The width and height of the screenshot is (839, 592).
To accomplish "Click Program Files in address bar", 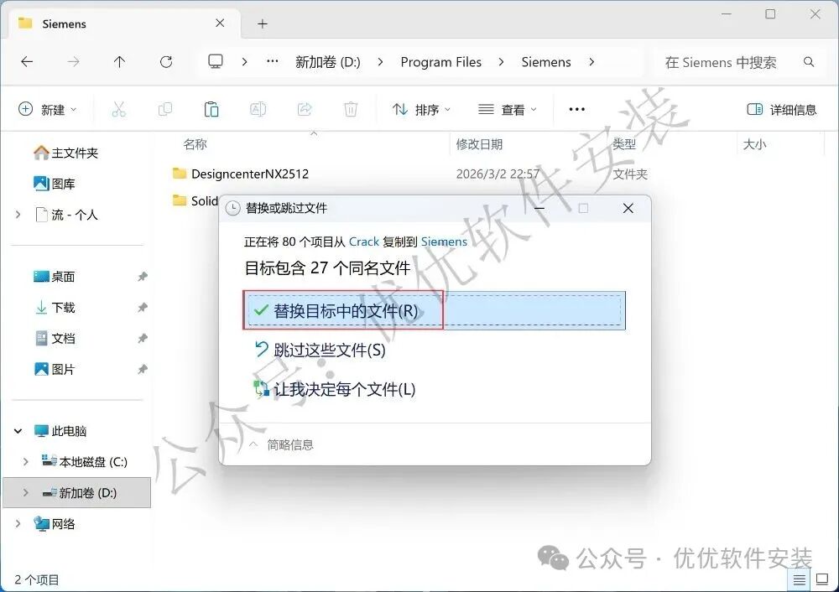I will tap(441, 62).
